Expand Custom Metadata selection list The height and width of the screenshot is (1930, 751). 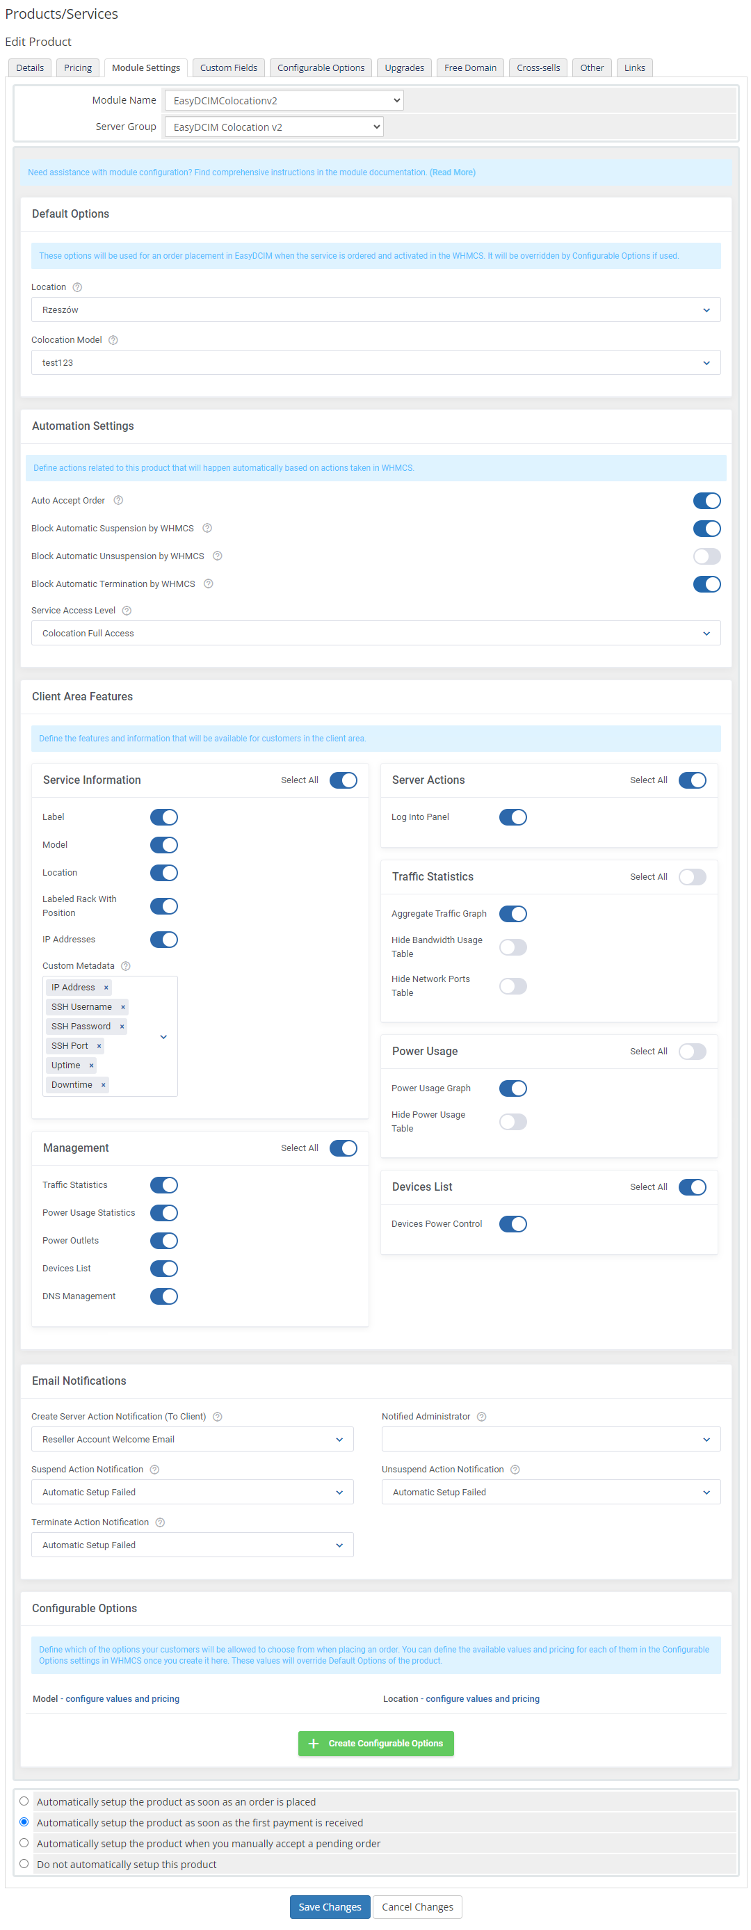click(163, 1037)
